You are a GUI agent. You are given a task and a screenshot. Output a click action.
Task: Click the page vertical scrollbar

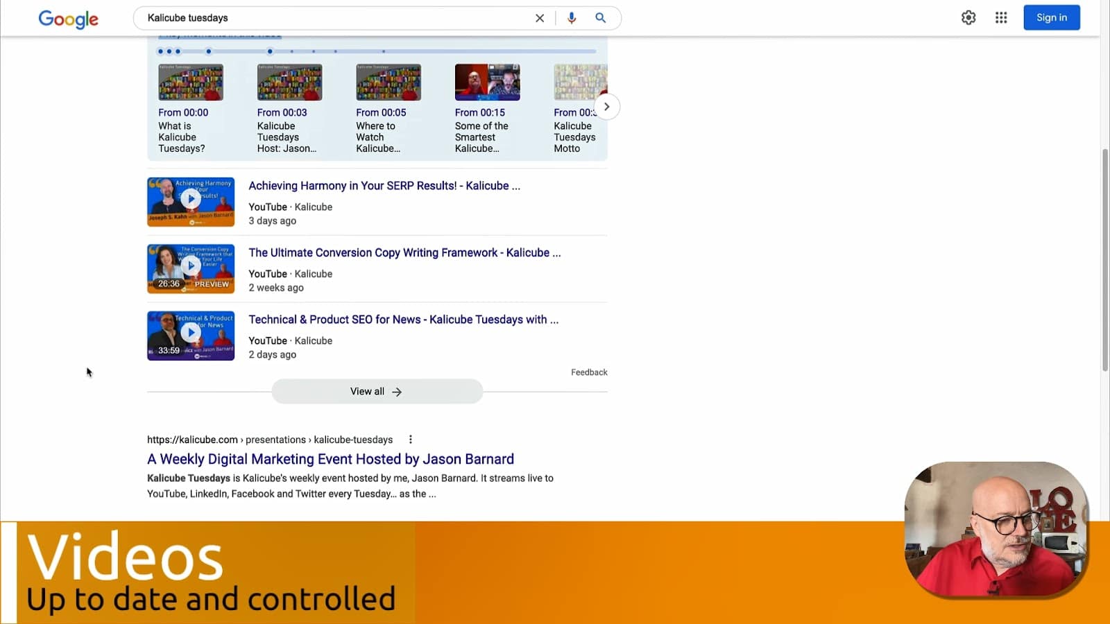[1105, 260]
